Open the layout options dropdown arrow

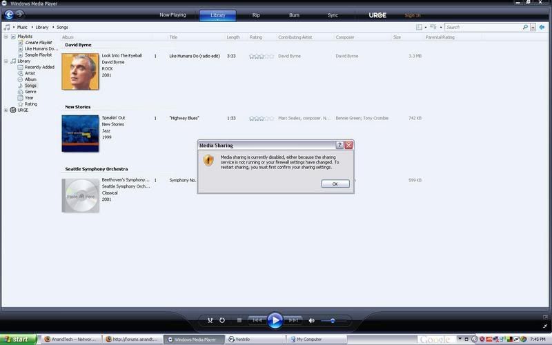coord(425,27)
